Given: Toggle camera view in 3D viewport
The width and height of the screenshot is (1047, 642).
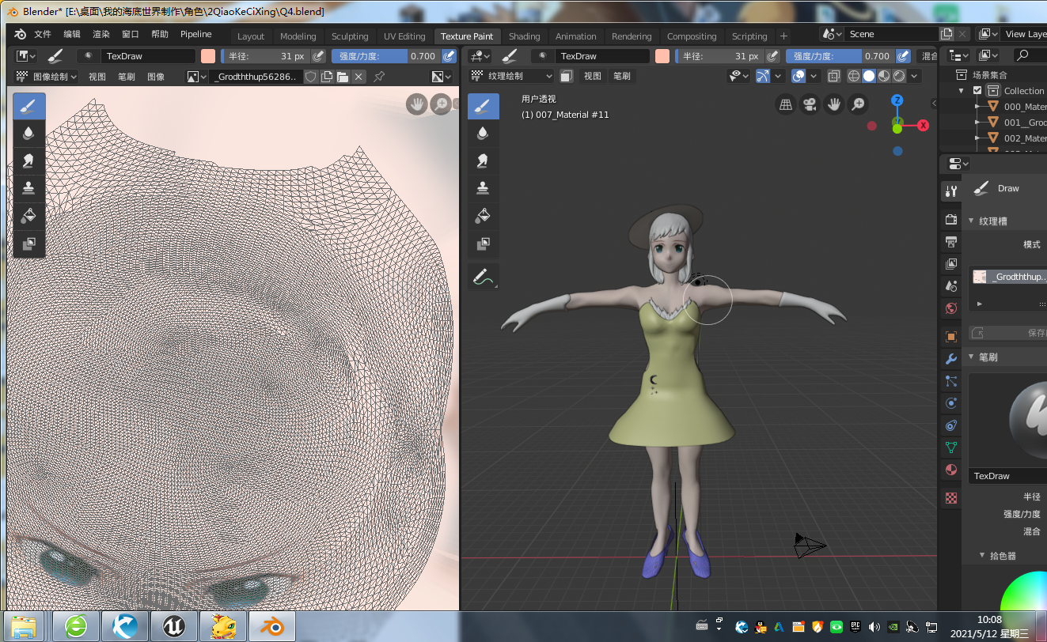Looking at the screenshot, I should (x=810, y=104).
